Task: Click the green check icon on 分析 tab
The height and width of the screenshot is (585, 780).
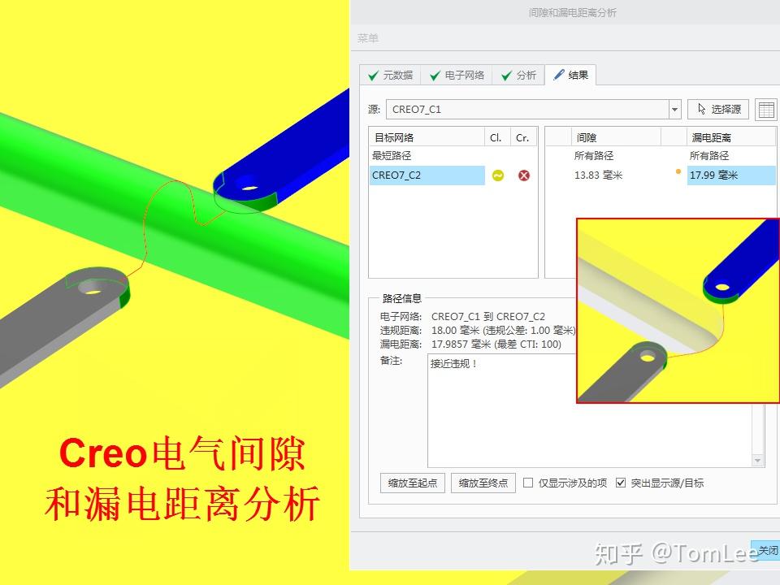Action: [505, 76]
